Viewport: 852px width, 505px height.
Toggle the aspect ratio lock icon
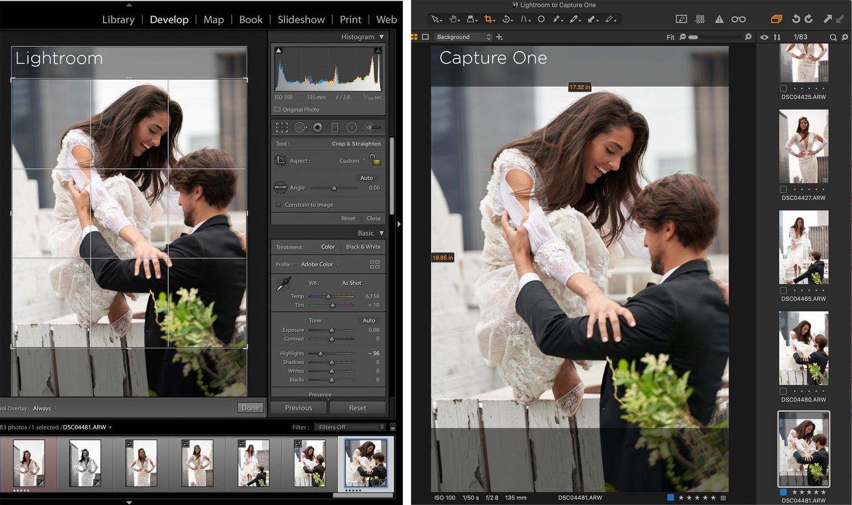(374, 160)
